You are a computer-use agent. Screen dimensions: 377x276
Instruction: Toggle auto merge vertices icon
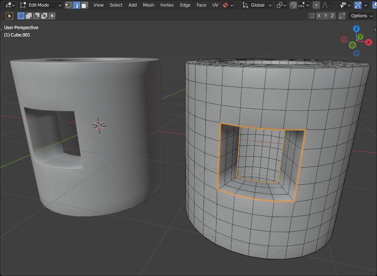342,16
